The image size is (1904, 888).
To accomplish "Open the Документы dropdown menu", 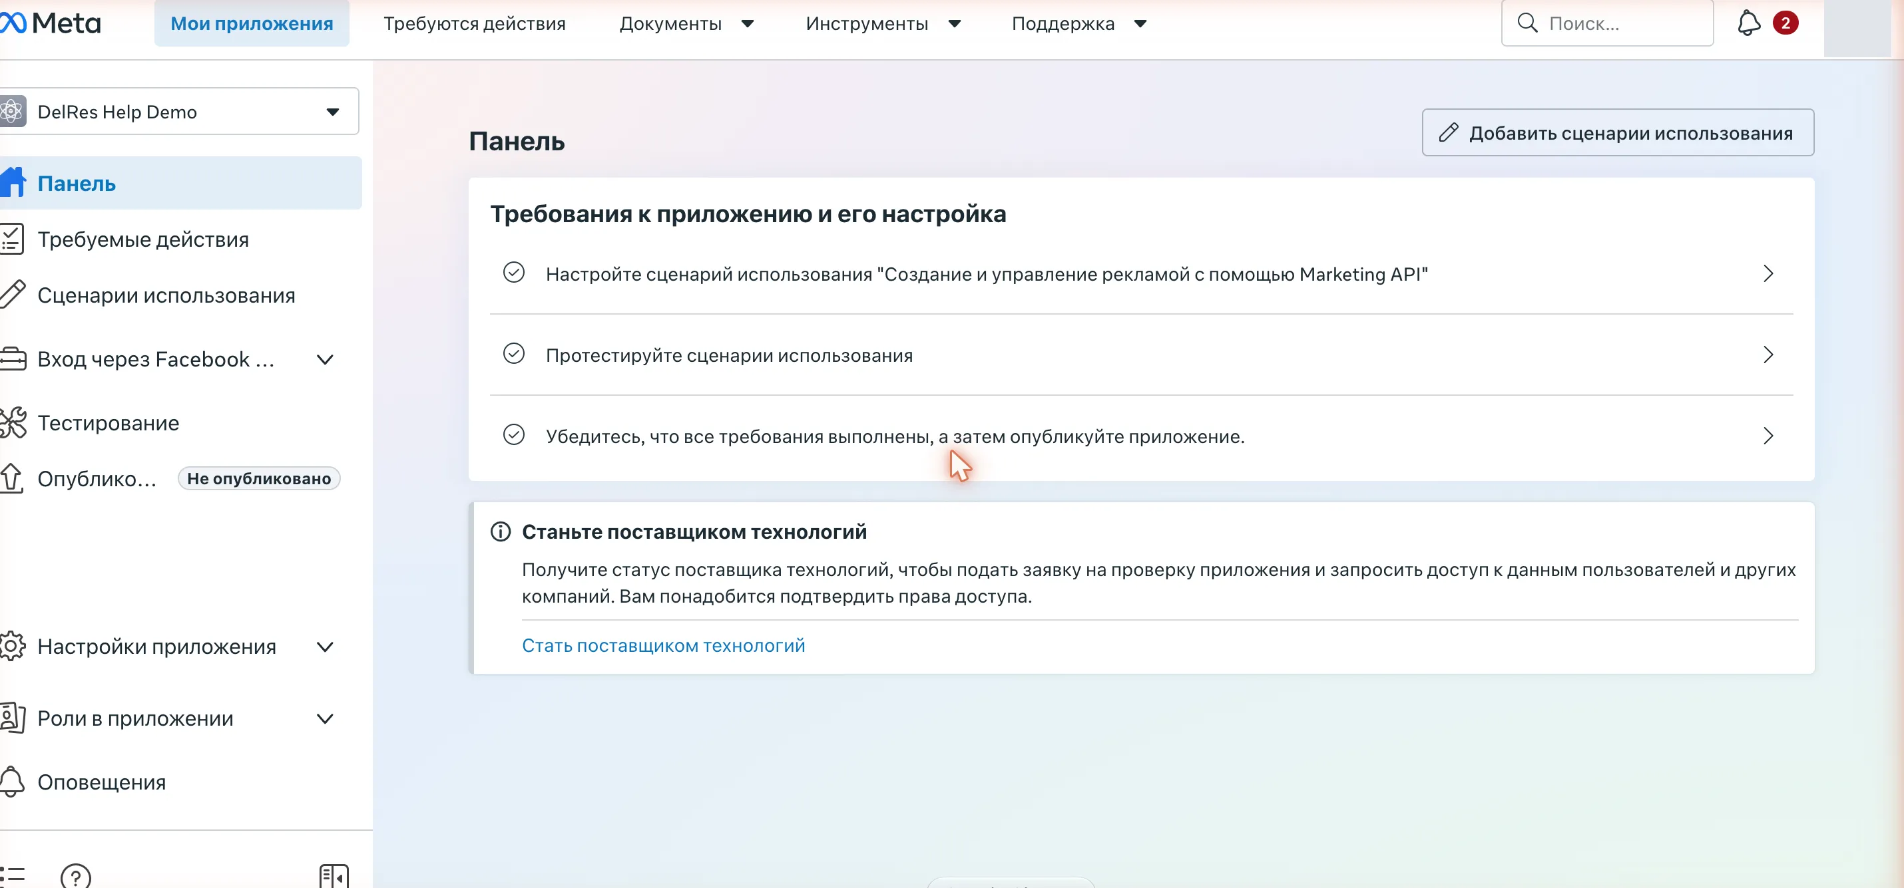I will click(686, 24).
